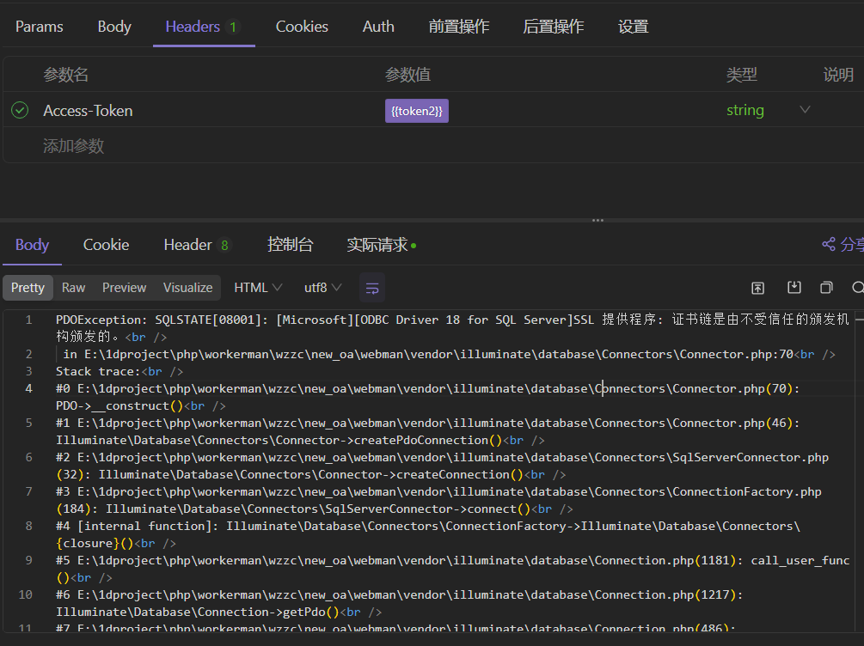Screen dimensions: 864x646
Task: Select Raw view mode
Action: click(73, 288)
